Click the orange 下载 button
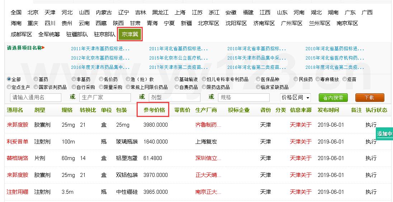The height and width of the screenshot is (202, 393). click(370, 98)
